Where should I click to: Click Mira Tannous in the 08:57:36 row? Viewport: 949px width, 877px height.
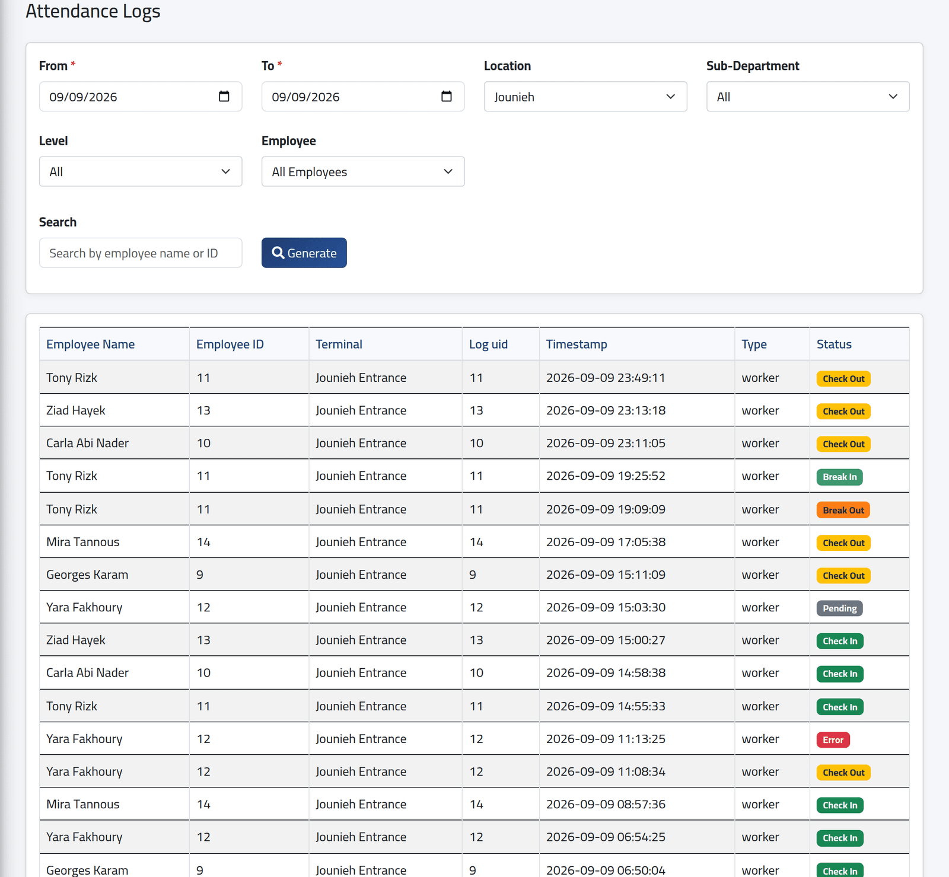point(82,804)
